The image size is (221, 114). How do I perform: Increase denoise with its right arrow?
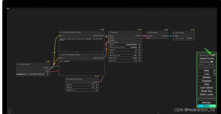(x=139, y=60)
